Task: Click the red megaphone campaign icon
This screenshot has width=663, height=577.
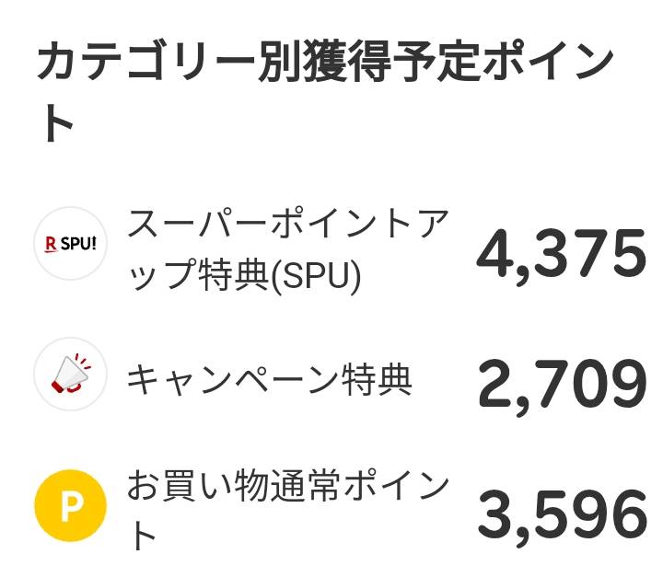Action: coord(70,375)
